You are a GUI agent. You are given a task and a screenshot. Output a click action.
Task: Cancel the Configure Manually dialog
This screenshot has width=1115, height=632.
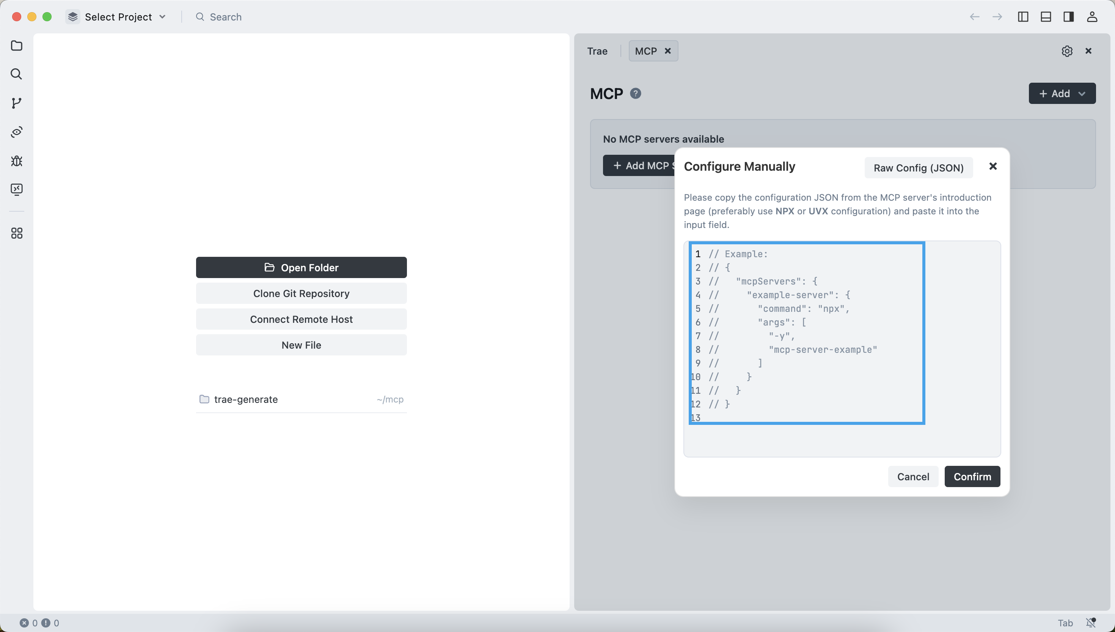tap(913, 476)
